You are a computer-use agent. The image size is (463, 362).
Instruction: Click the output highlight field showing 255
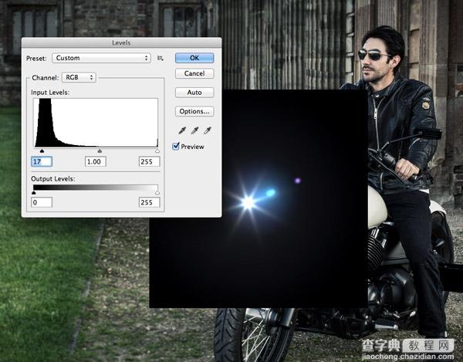point(150,202)
